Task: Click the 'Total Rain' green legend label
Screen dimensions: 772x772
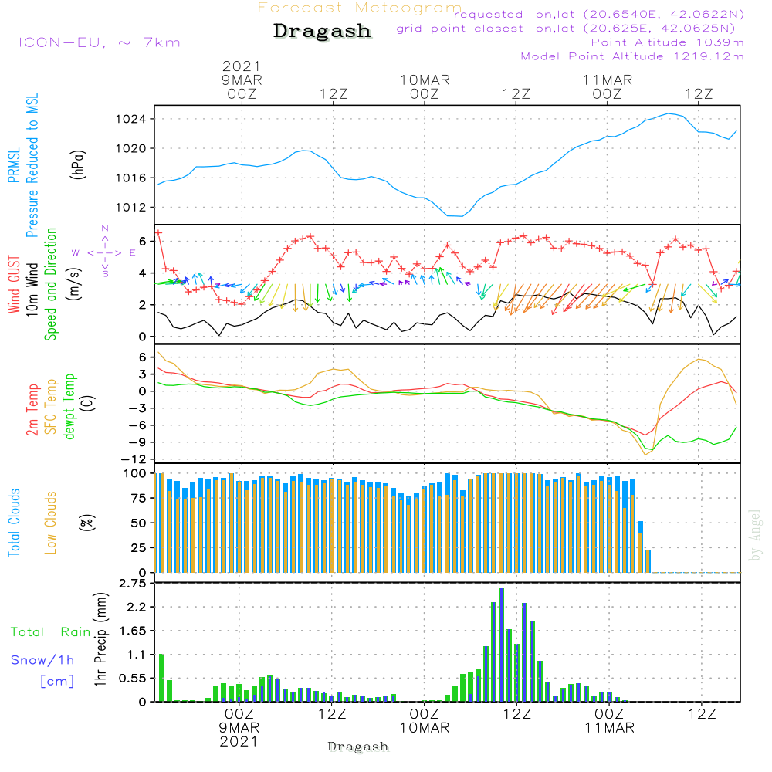Action: (x=51, y=631)
